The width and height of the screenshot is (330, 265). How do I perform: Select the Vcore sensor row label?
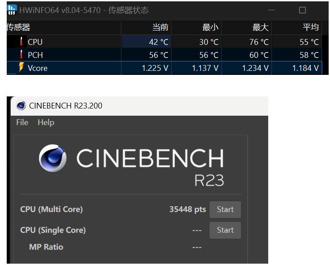coord(38,68)
